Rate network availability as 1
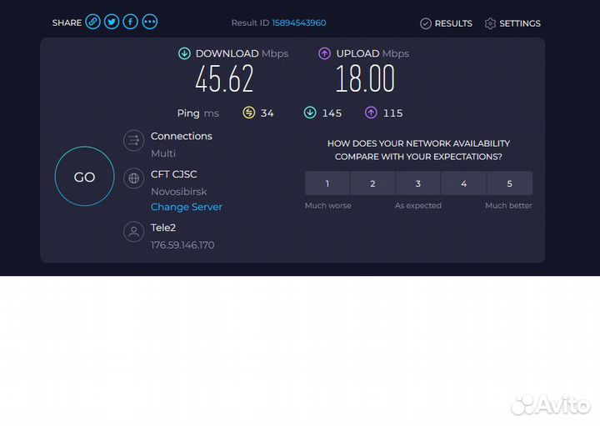Viewport: 600px width, 426px height. (327, 183)
